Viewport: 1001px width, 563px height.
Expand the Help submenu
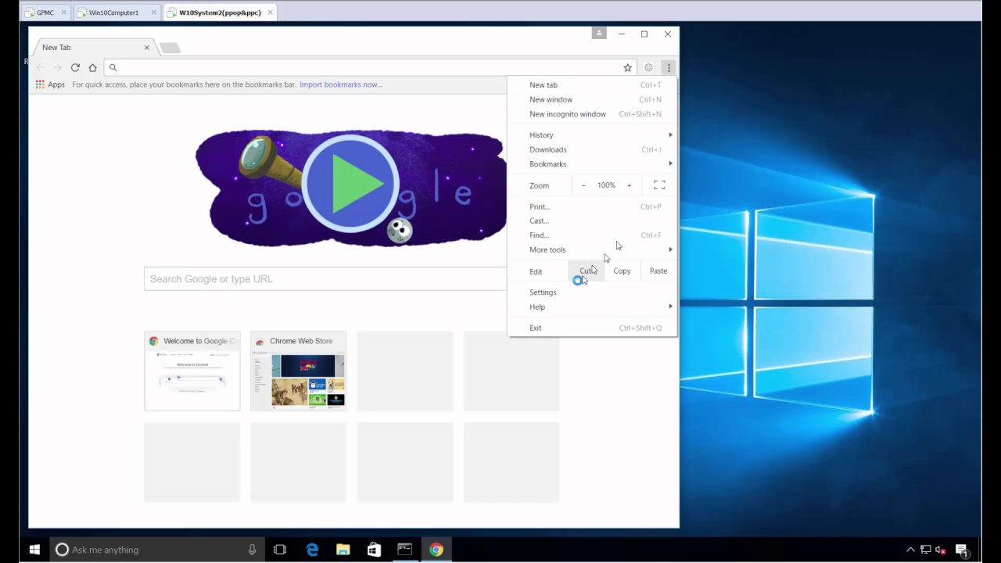click(592, 307)
